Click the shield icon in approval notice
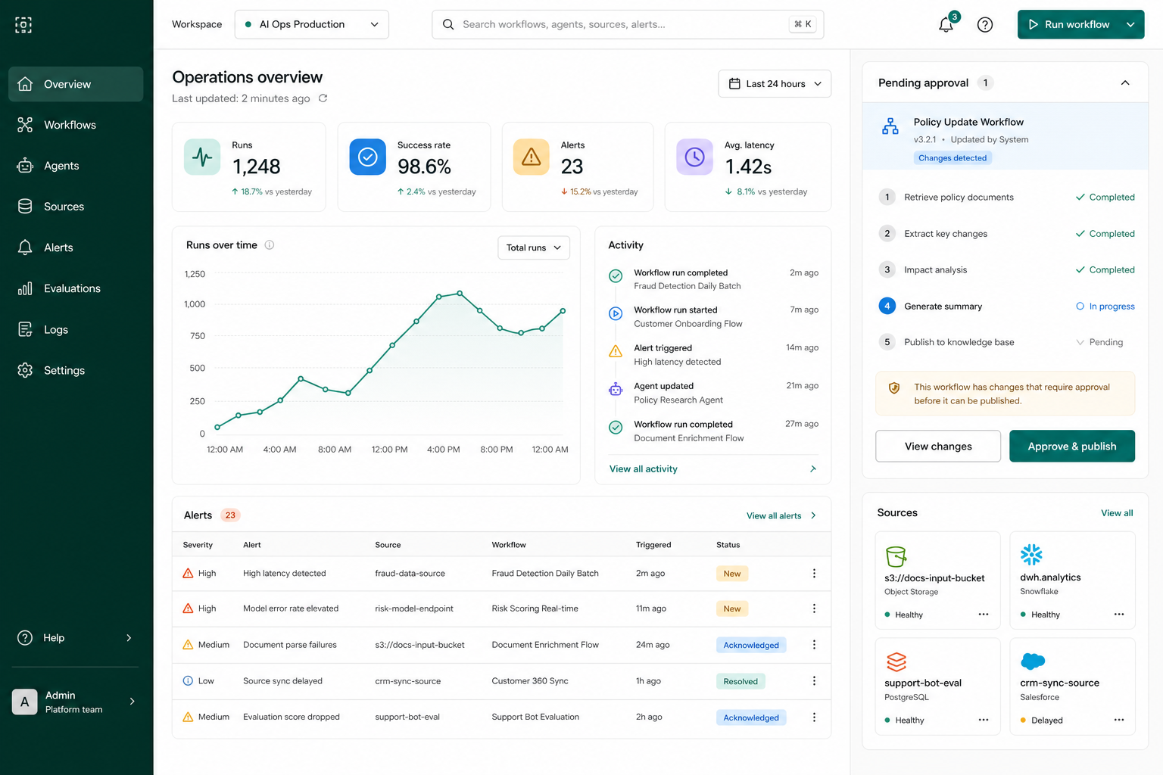Screen dimensions: 1163x775 894,387
